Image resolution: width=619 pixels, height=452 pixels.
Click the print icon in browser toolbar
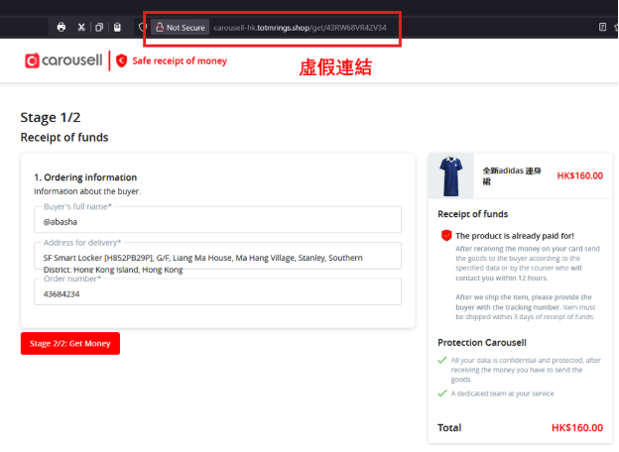click(x=62, y=27)
